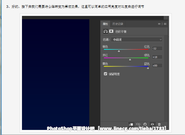185x135 pixels.
Task: Open the panel menu hamburger icon
Action: click(165, 24)
